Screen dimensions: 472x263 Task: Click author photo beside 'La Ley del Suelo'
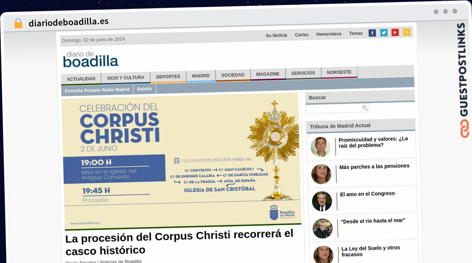pyautogui.click(x=324, y=254)
